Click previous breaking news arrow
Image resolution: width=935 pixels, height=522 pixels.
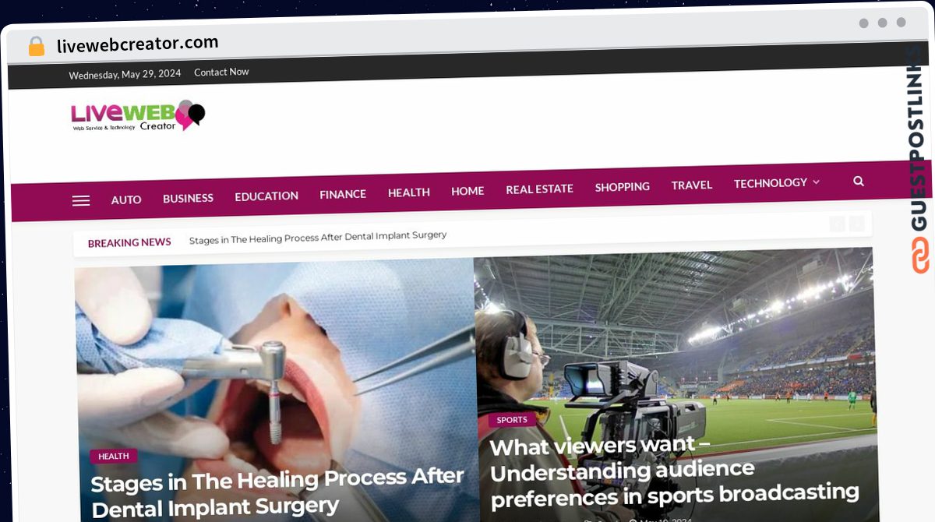(837, 224)
